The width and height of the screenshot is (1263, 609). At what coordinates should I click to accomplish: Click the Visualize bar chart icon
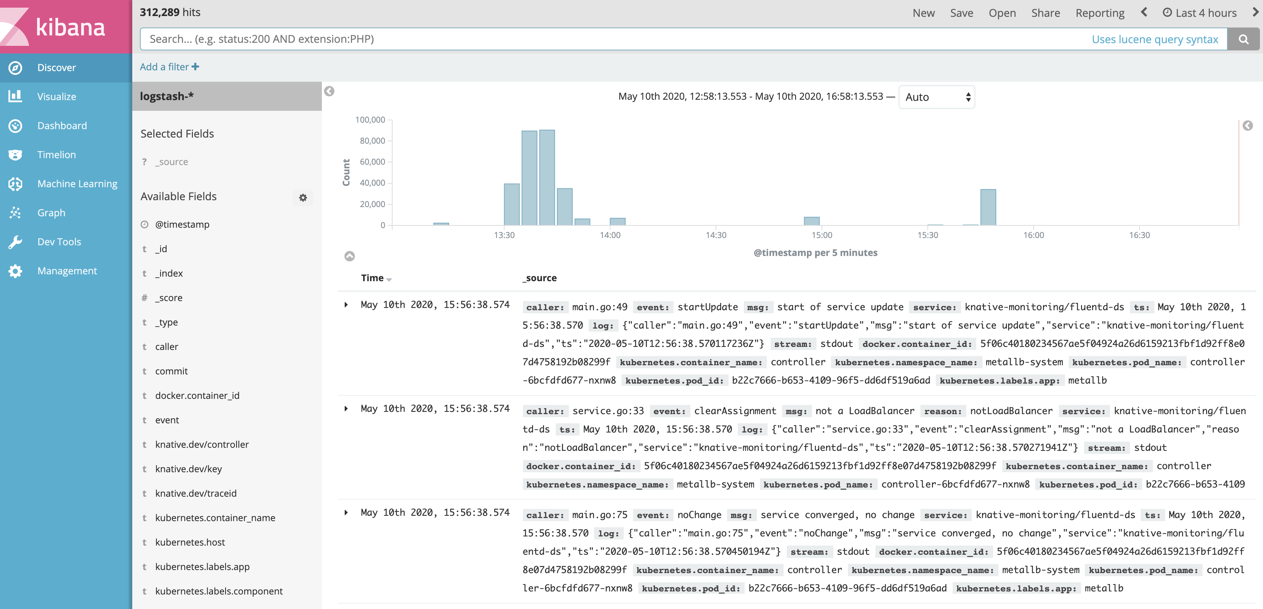(x=15, y=97)
